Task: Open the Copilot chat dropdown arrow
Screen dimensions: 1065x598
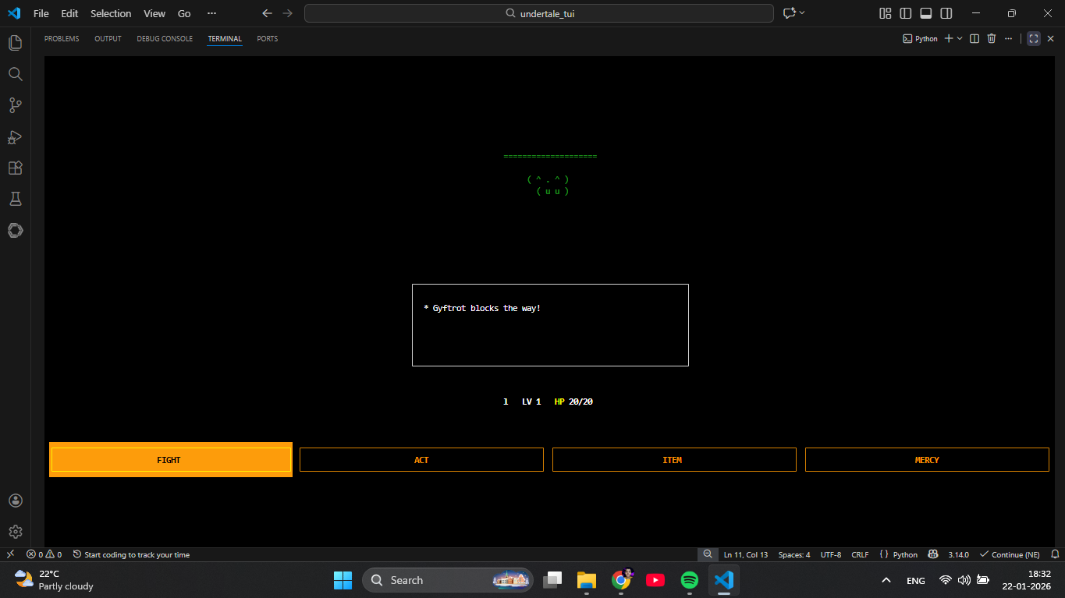Action: click(x=802, y=13)
